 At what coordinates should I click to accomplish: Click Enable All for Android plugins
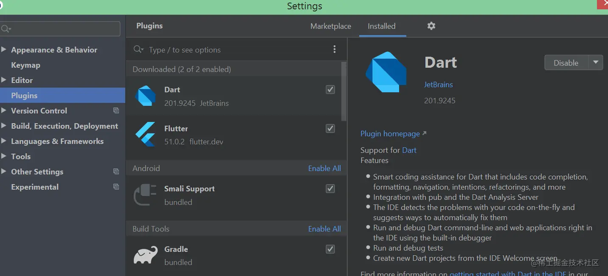click(324, 168)
